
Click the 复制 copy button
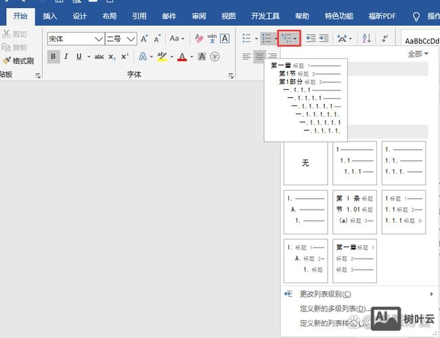(x=14, y=47)
